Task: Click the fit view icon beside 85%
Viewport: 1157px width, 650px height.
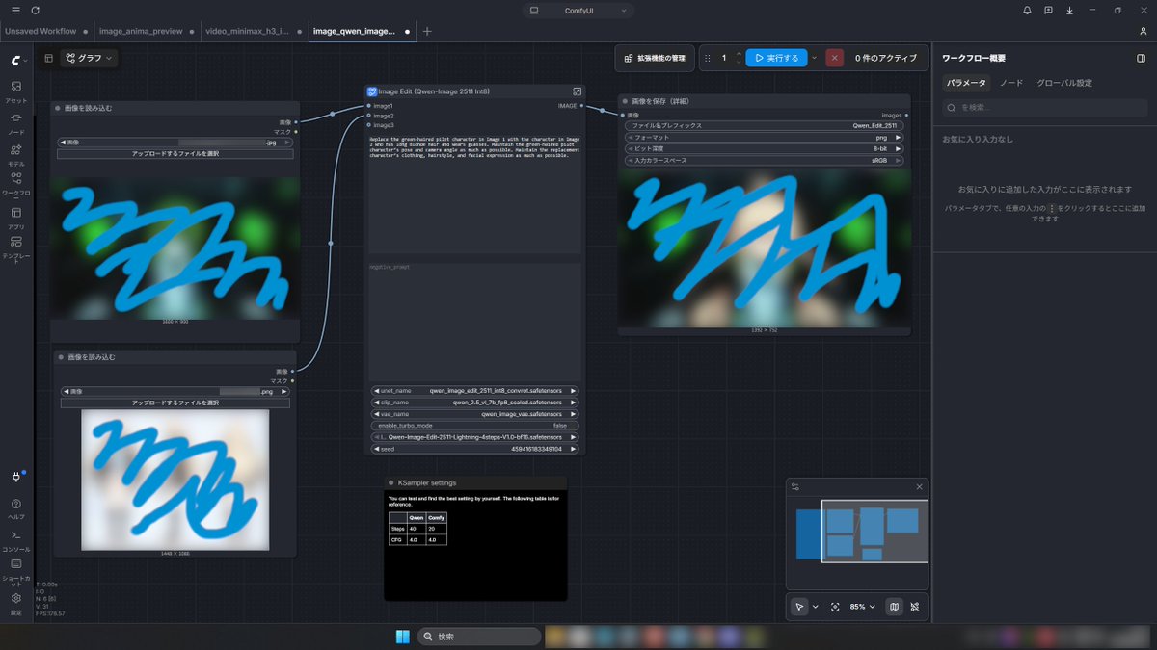Action: (835, 607)
